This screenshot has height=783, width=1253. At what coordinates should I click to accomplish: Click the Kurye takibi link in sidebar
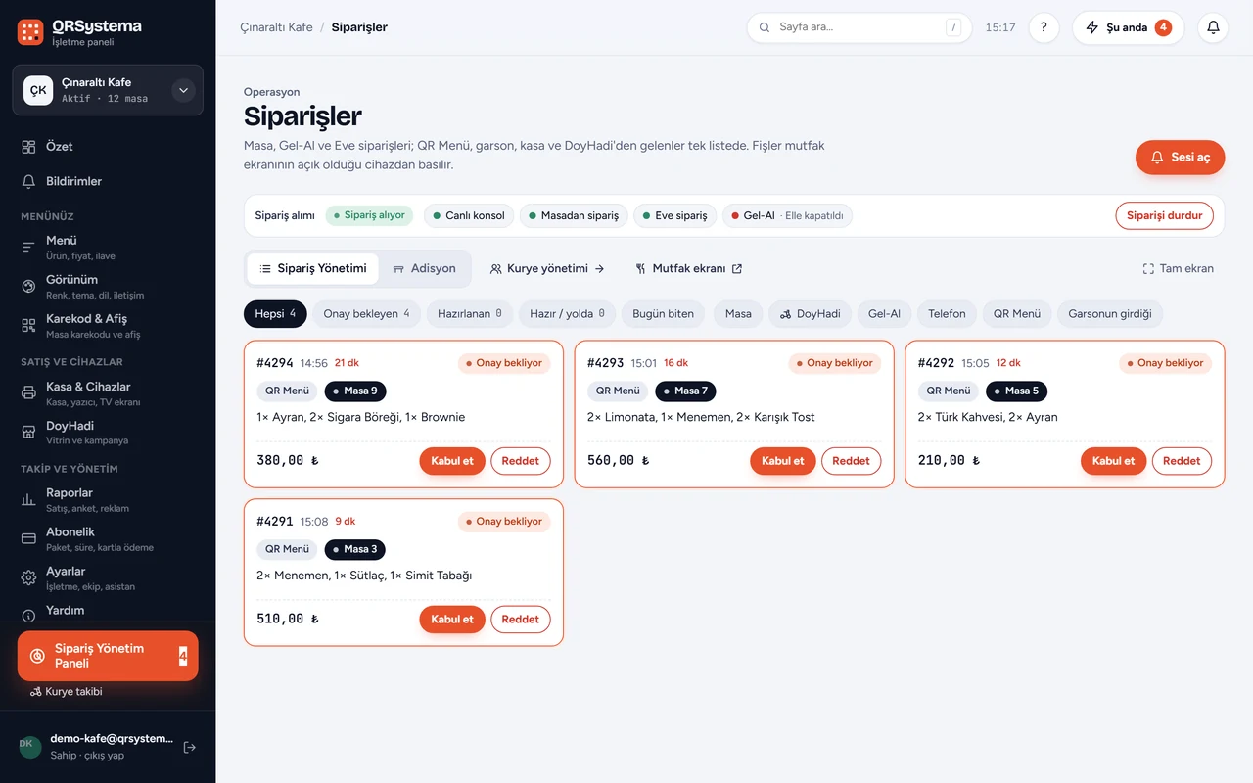(x=67, y=692)
